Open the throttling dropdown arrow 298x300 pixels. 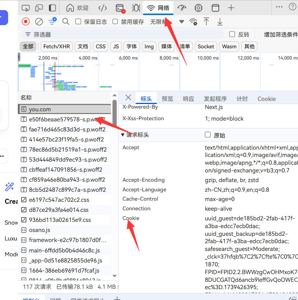tap(181, 22)
